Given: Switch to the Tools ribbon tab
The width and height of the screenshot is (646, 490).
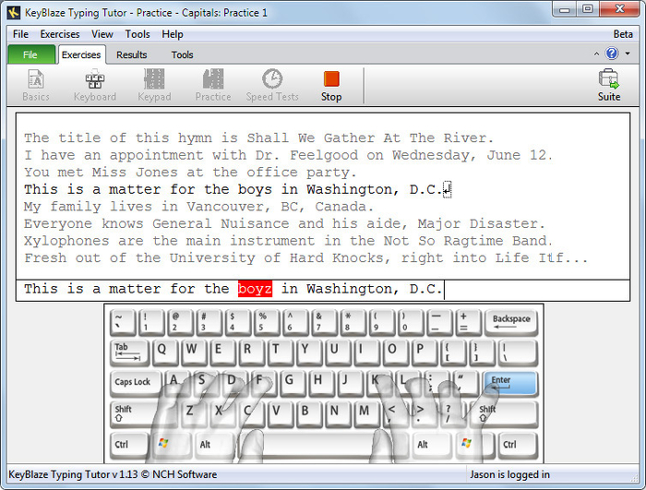Looking at the screenshot, I should [x=182, y=54].
